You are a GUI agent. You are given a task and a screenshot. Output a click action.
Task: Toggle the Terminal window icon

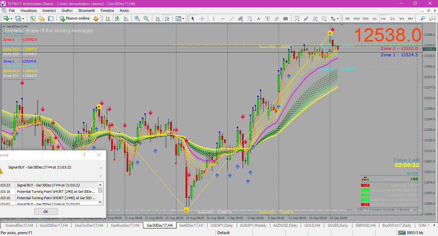[51, 19]
